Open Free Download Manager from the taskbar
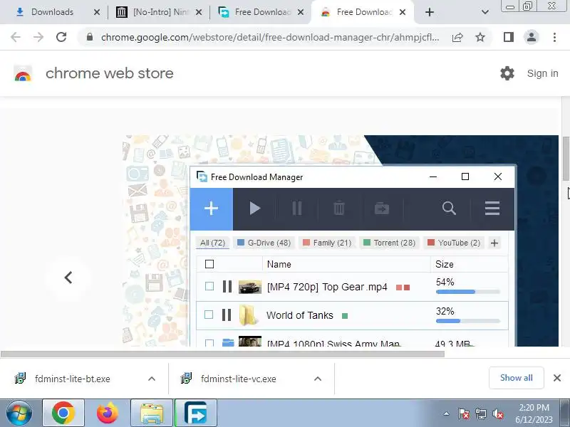 tap(195, 413)
